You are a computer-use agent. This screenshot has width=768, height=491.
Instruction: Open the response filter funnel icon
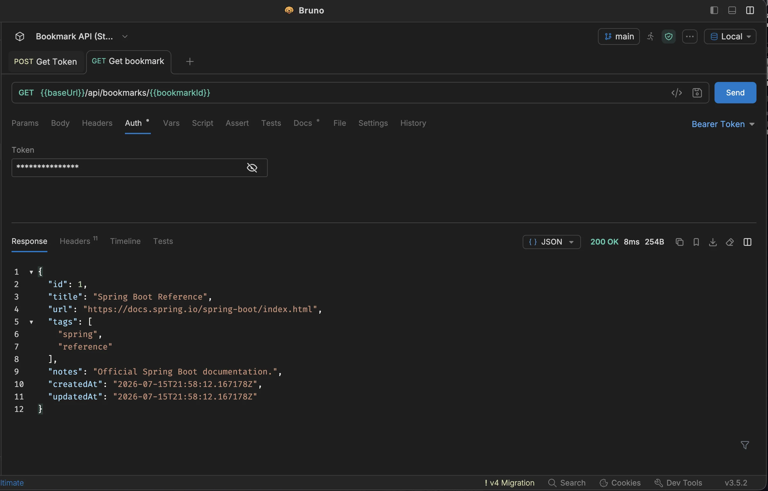click(745, 445)
